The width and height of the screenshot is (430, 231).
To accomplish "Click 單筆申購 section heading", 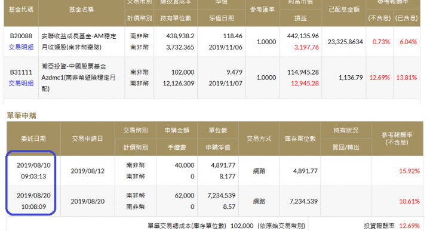I will [21, 115].
